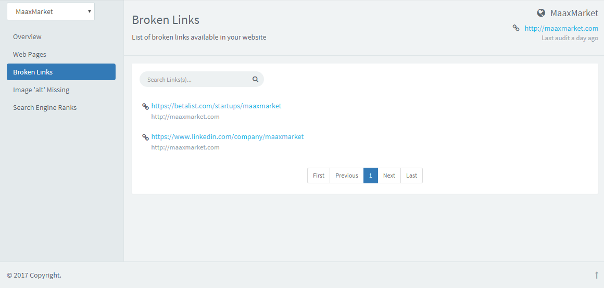
Task: Click the Broken Links page heading
Action: coord(166,20)
